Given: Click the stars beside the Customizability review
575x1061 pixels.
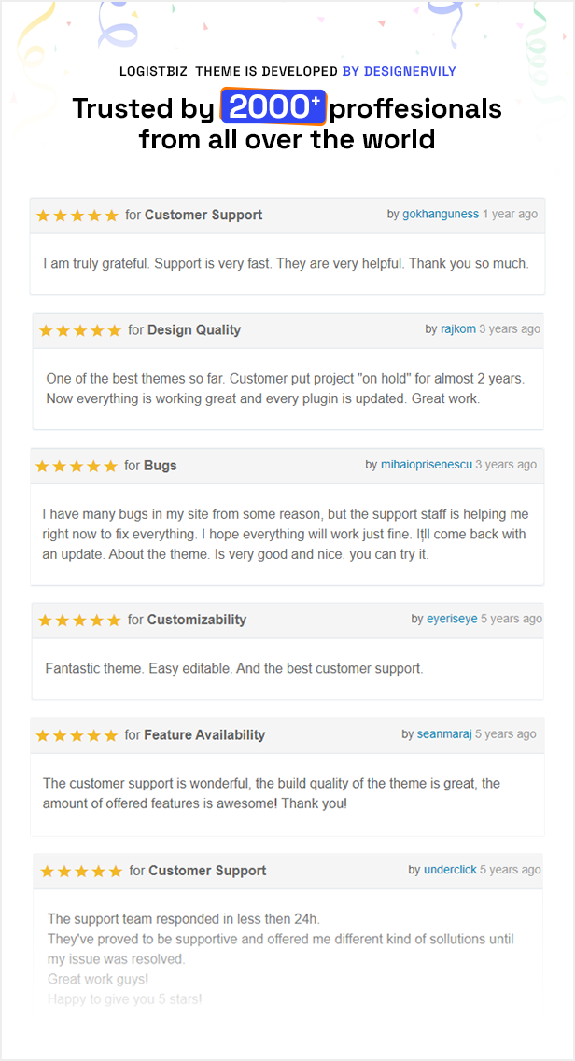Looking at the screenshot, I should tap(80, 621).
